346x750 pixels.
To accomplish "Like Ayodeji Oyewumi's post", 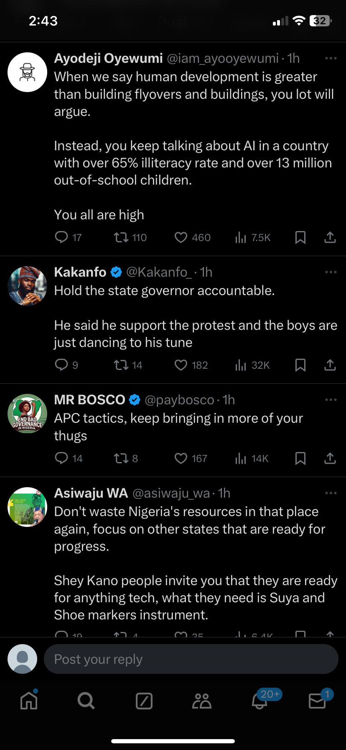I will coord(181,238).
